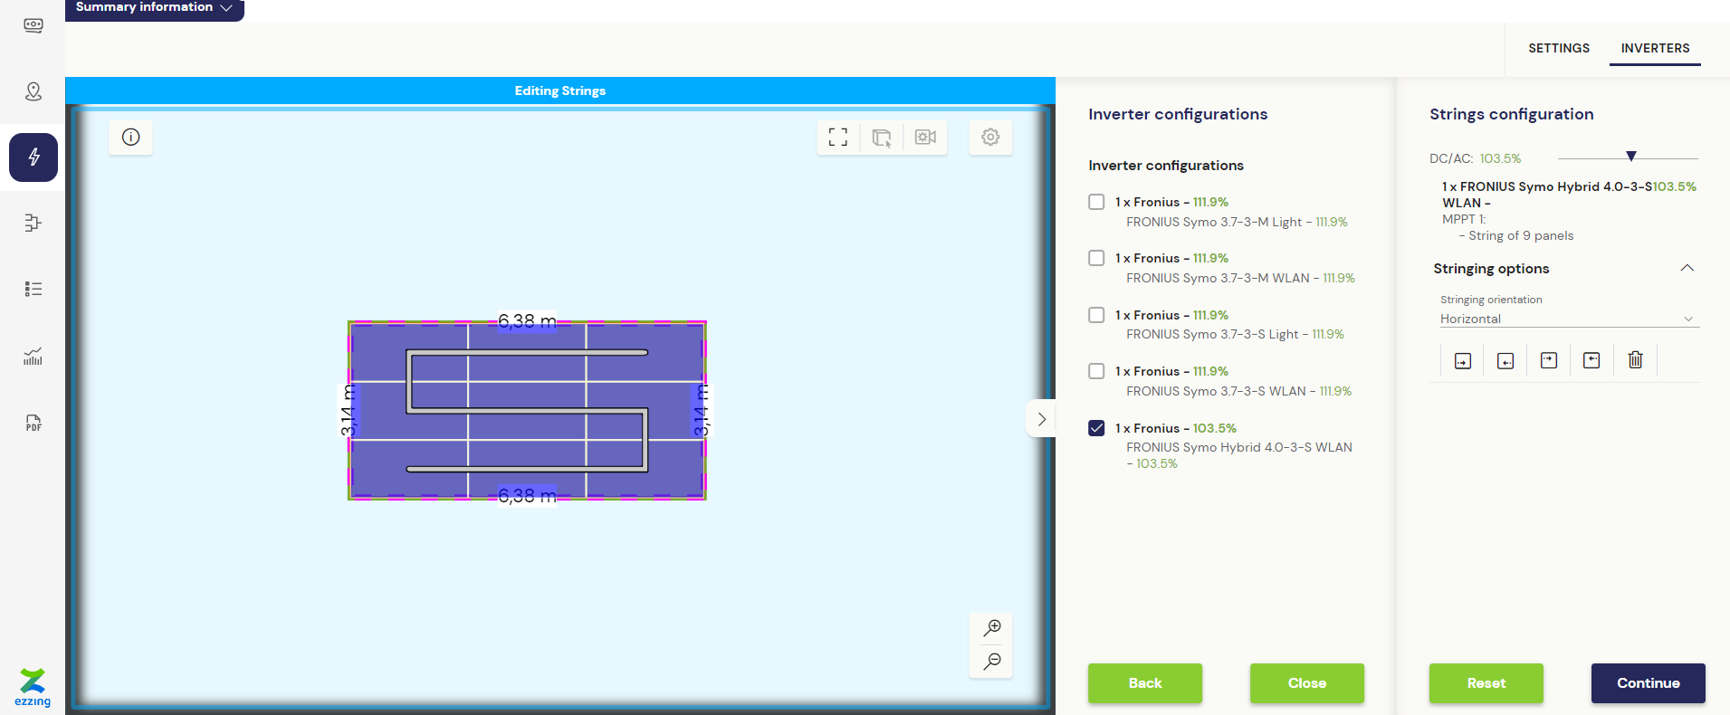Click the green Close button

pyautogui.click(x=1307, y=683)
